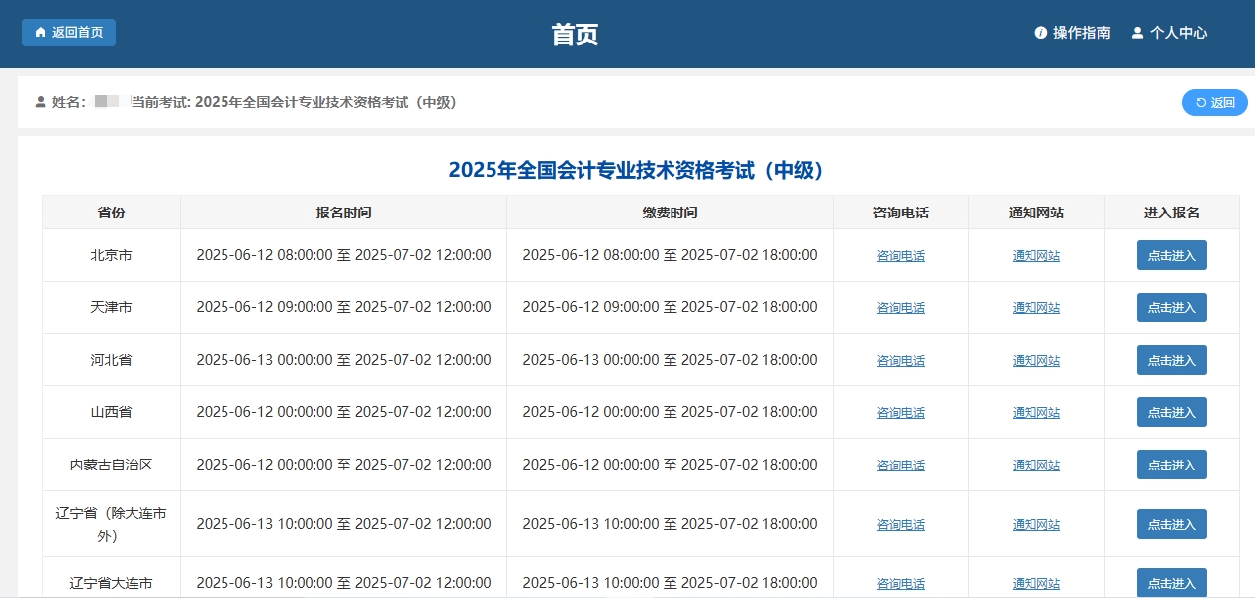
Task: Click the 报名时间 column header
Action: [343, 213]
